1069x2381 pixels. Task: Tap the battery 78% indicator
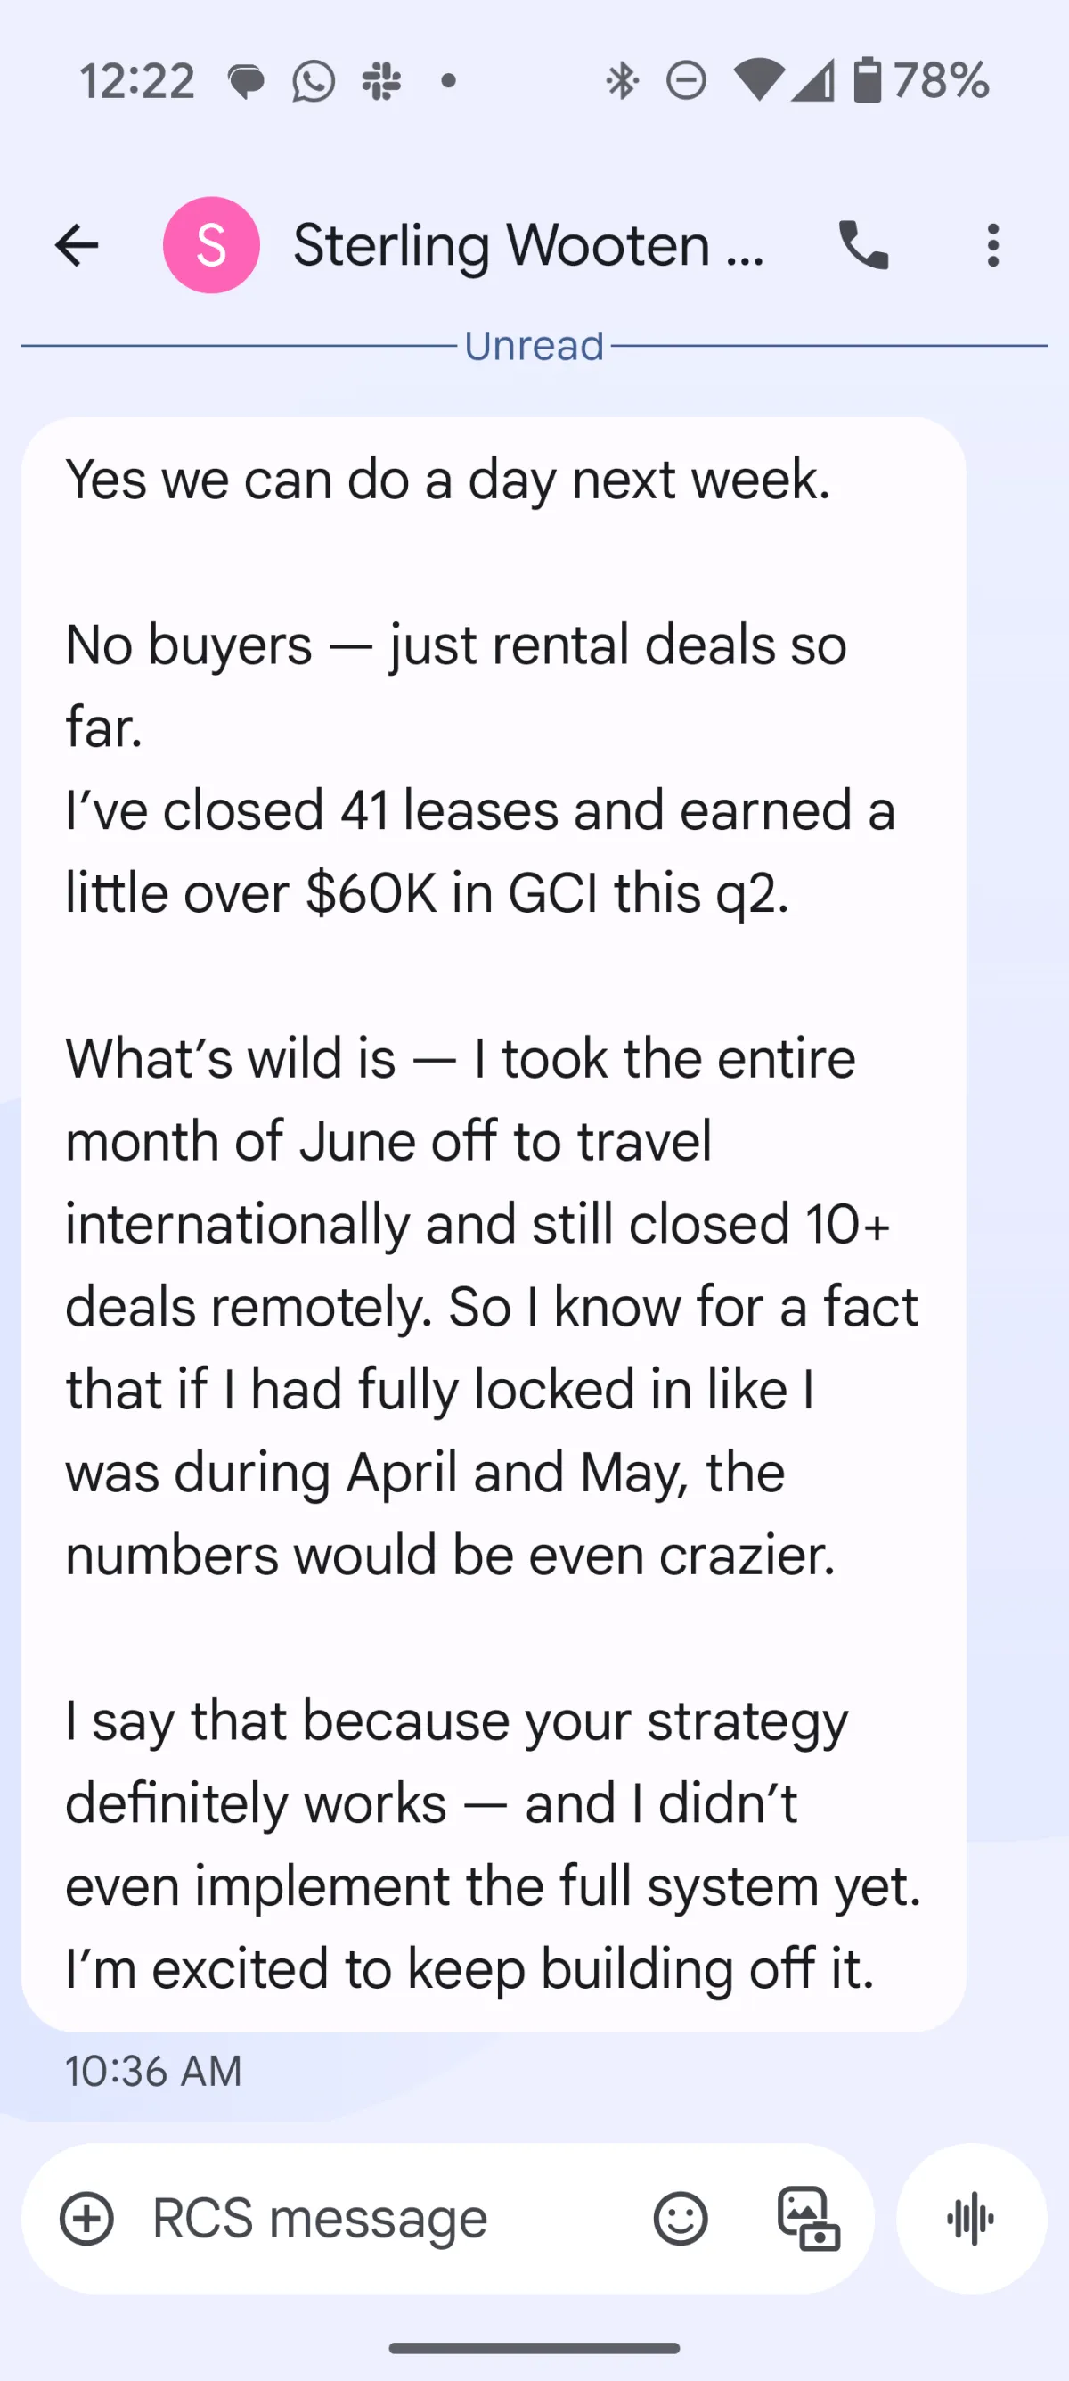pyautogui.click(x=920, y=81)
